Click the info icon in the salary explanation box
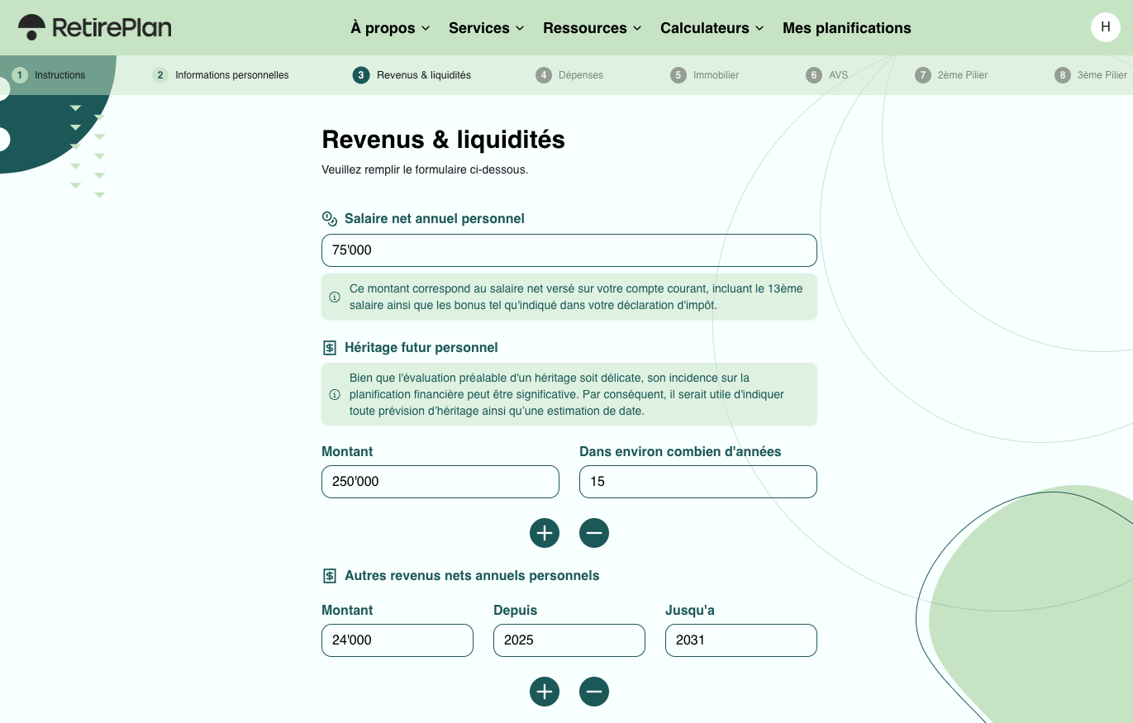 (x=336, y=296)
